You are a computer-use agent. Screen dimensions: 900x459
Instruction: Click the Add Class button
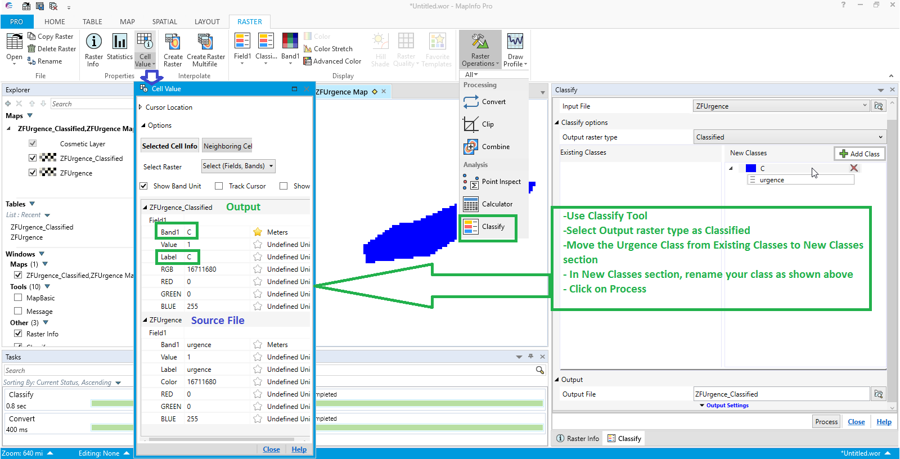tap(859, 154)
